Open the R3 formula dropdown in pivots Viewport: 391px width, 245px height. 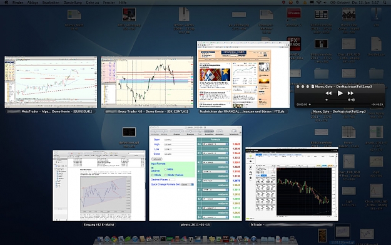[x=215, y=153]
